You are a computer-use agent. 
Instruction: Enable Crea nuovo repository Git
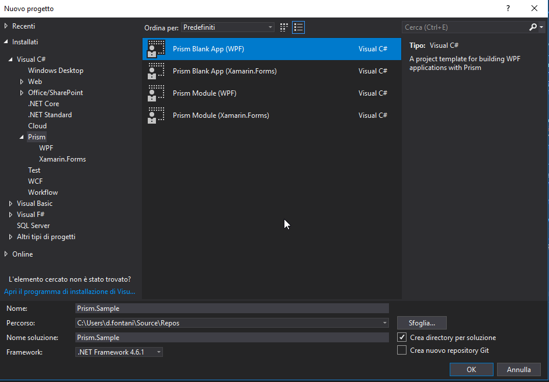(x=402, y=349)
